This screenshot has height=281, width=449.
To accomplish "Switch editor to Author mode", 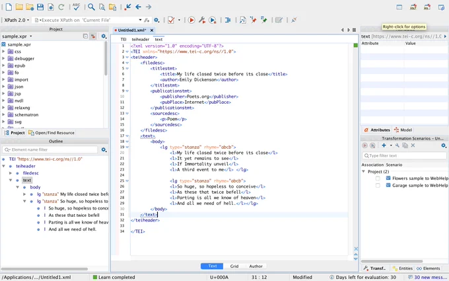I will pos(256,266).
